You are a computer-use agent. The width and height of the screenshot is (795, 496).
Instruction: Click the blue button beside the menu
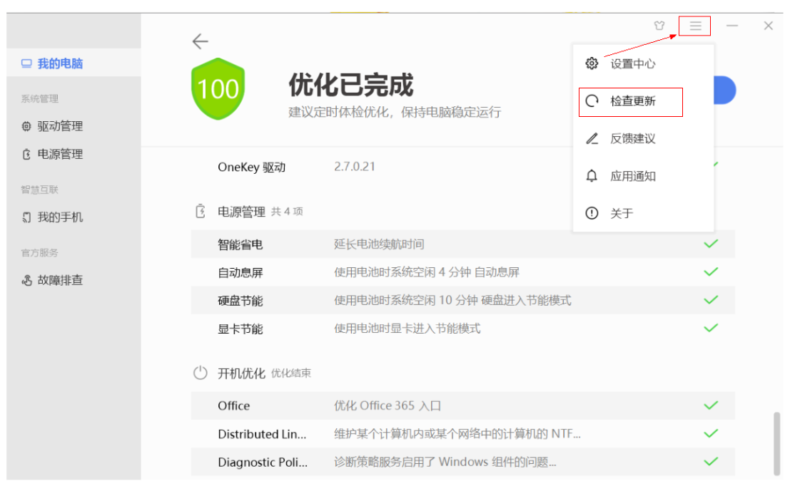point(725,90)
